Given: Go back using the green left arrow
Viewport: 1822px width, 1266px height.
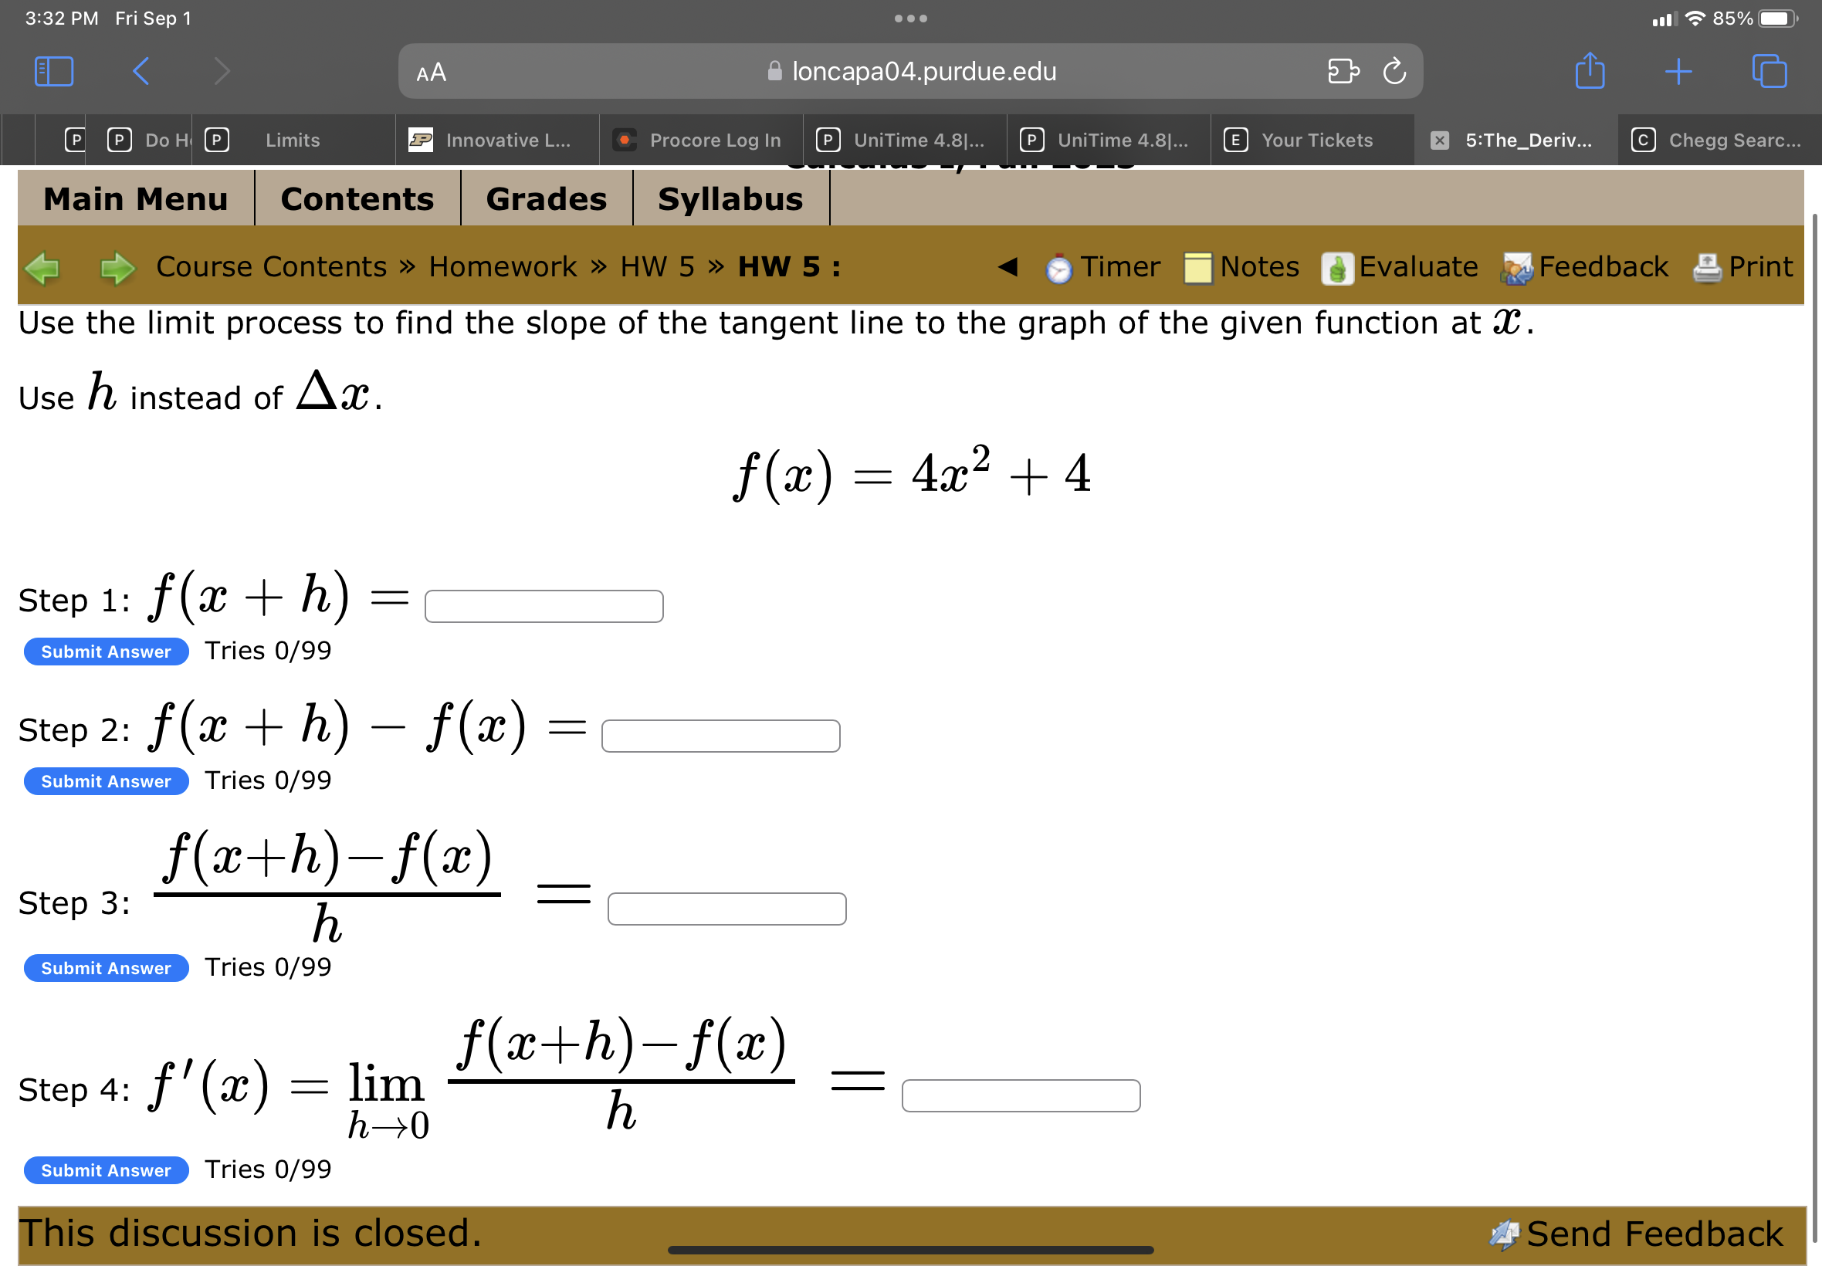Looking at the screenshot, I should pos(42,267).
